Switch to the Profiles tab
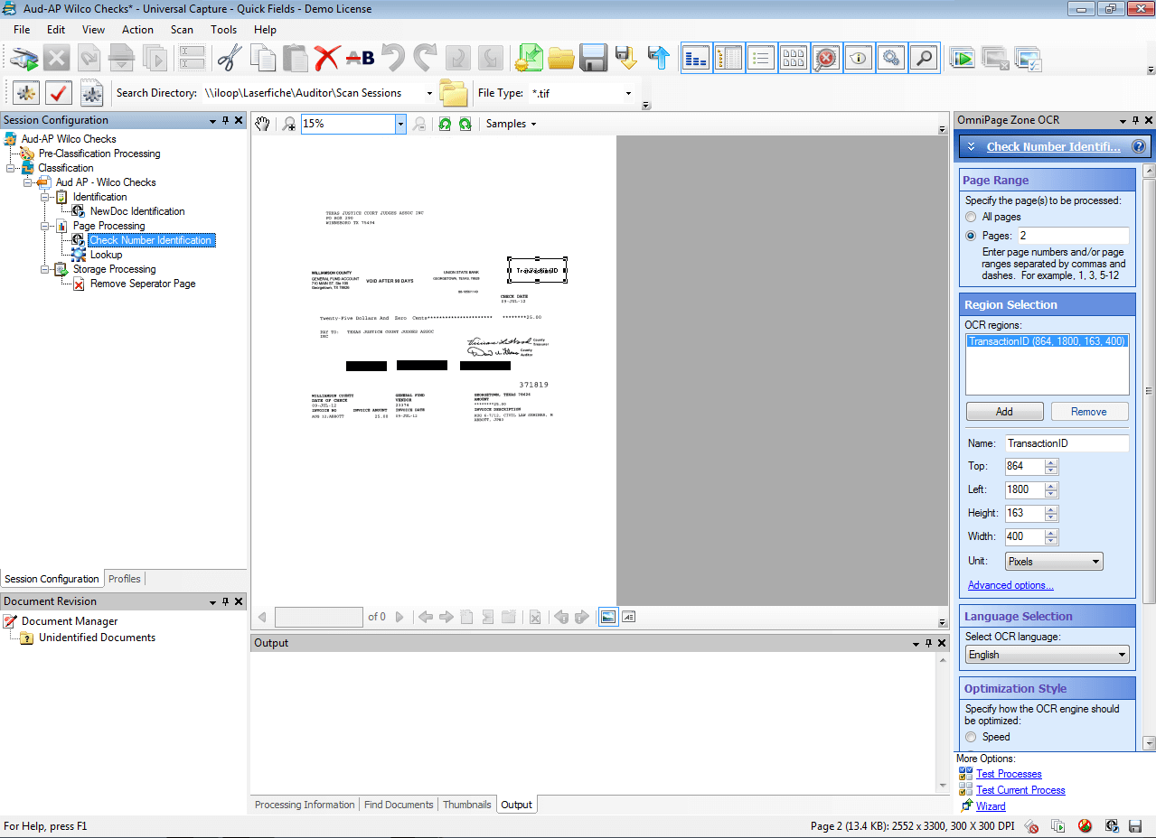1156x838 pixels. pos(125,579)
